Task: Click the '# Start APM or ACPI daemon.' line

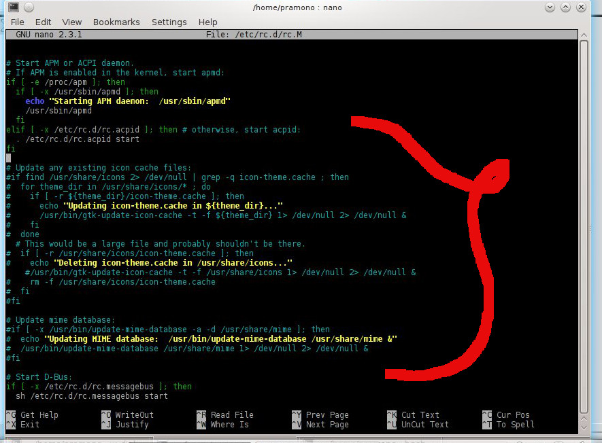Action: (x=70, y=63)
